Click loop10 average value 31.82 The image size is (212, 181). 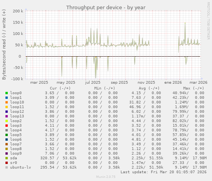click(x=135, y=102)
